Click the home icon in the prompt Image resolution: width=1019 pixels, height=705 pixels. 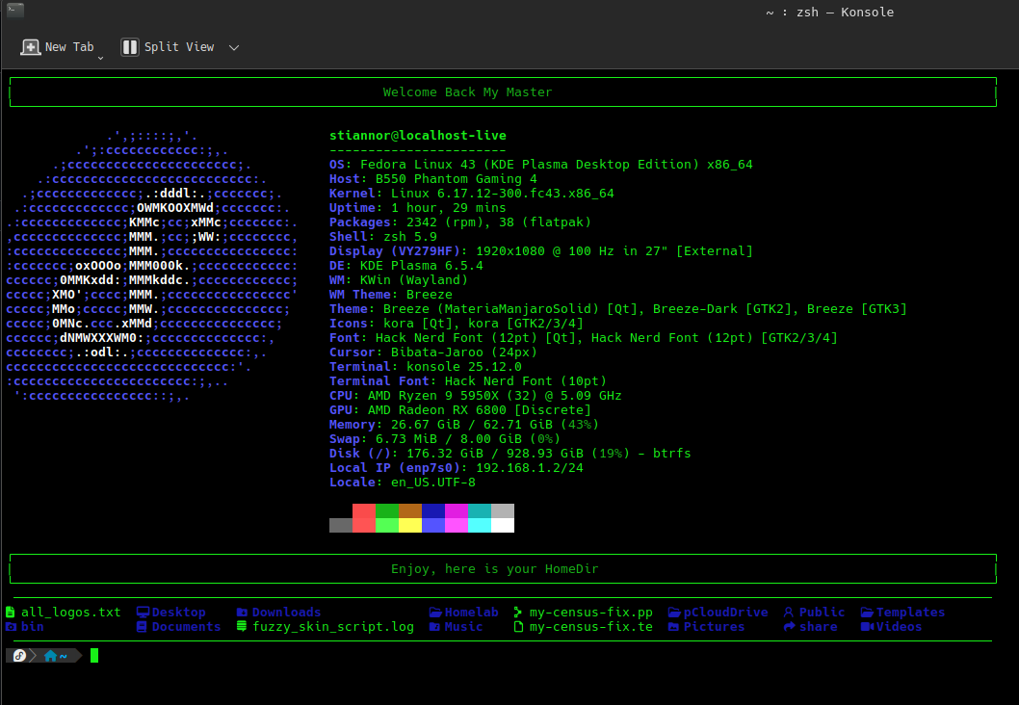point(50,656)
